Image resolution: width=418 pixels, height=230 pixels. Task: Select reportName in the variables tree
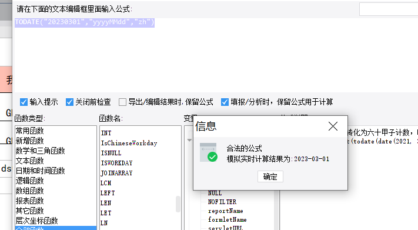click(226, 211)
